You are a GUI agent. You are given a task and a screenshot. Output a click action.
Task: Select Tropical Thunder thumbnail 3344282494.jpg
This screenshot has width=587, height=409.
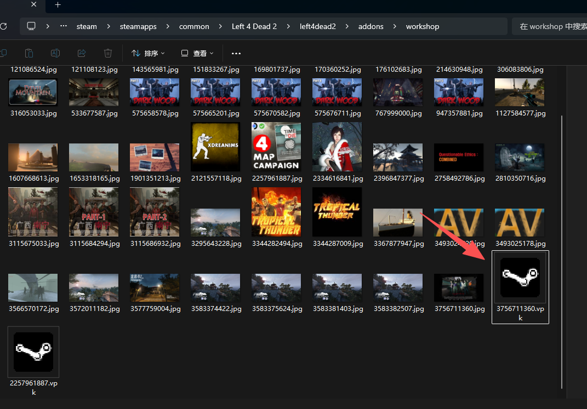pos(276,212)
